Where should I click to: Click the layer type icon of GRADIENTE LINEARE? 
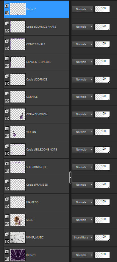click(7, 59)
